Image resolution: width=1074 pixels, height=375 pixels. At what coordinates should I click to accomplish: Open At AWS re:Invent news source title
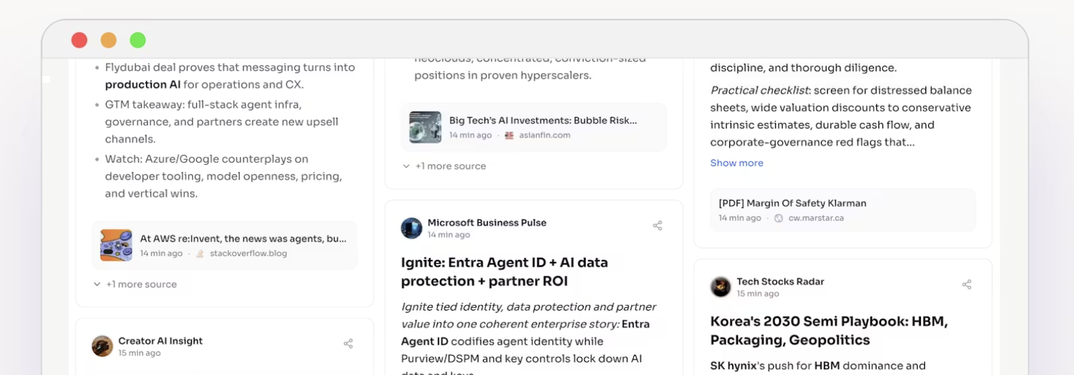(x=243, y=239)
